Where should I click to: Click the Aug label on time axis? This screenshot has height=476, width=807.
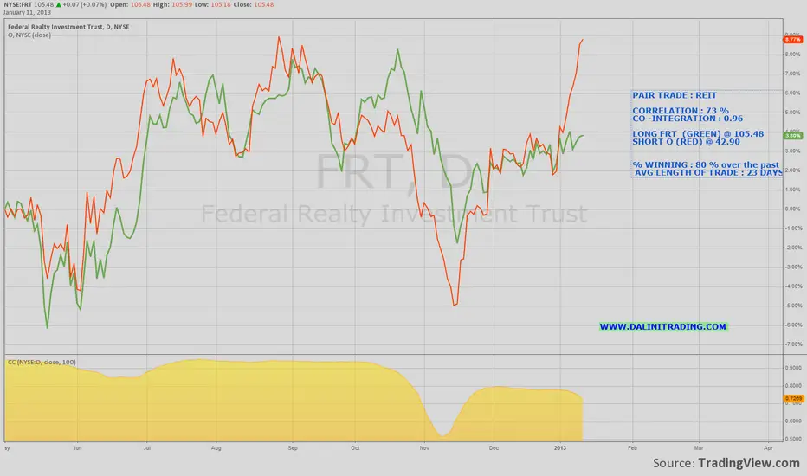pyautogui.click(x=216, y=448)
